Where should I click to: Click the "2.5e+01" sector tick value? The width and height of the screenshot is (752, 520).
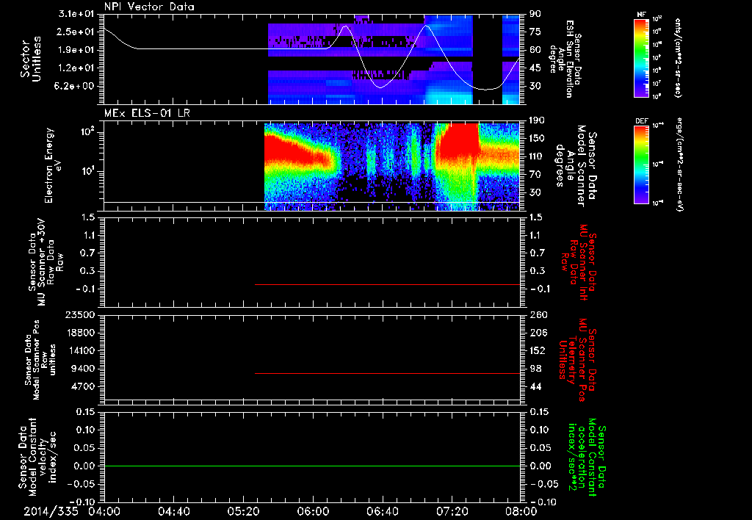76,32
